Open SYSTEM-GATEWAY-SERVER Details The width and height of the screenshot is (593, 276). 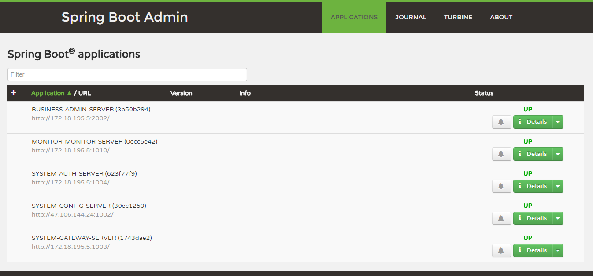(x=533, y=250)
